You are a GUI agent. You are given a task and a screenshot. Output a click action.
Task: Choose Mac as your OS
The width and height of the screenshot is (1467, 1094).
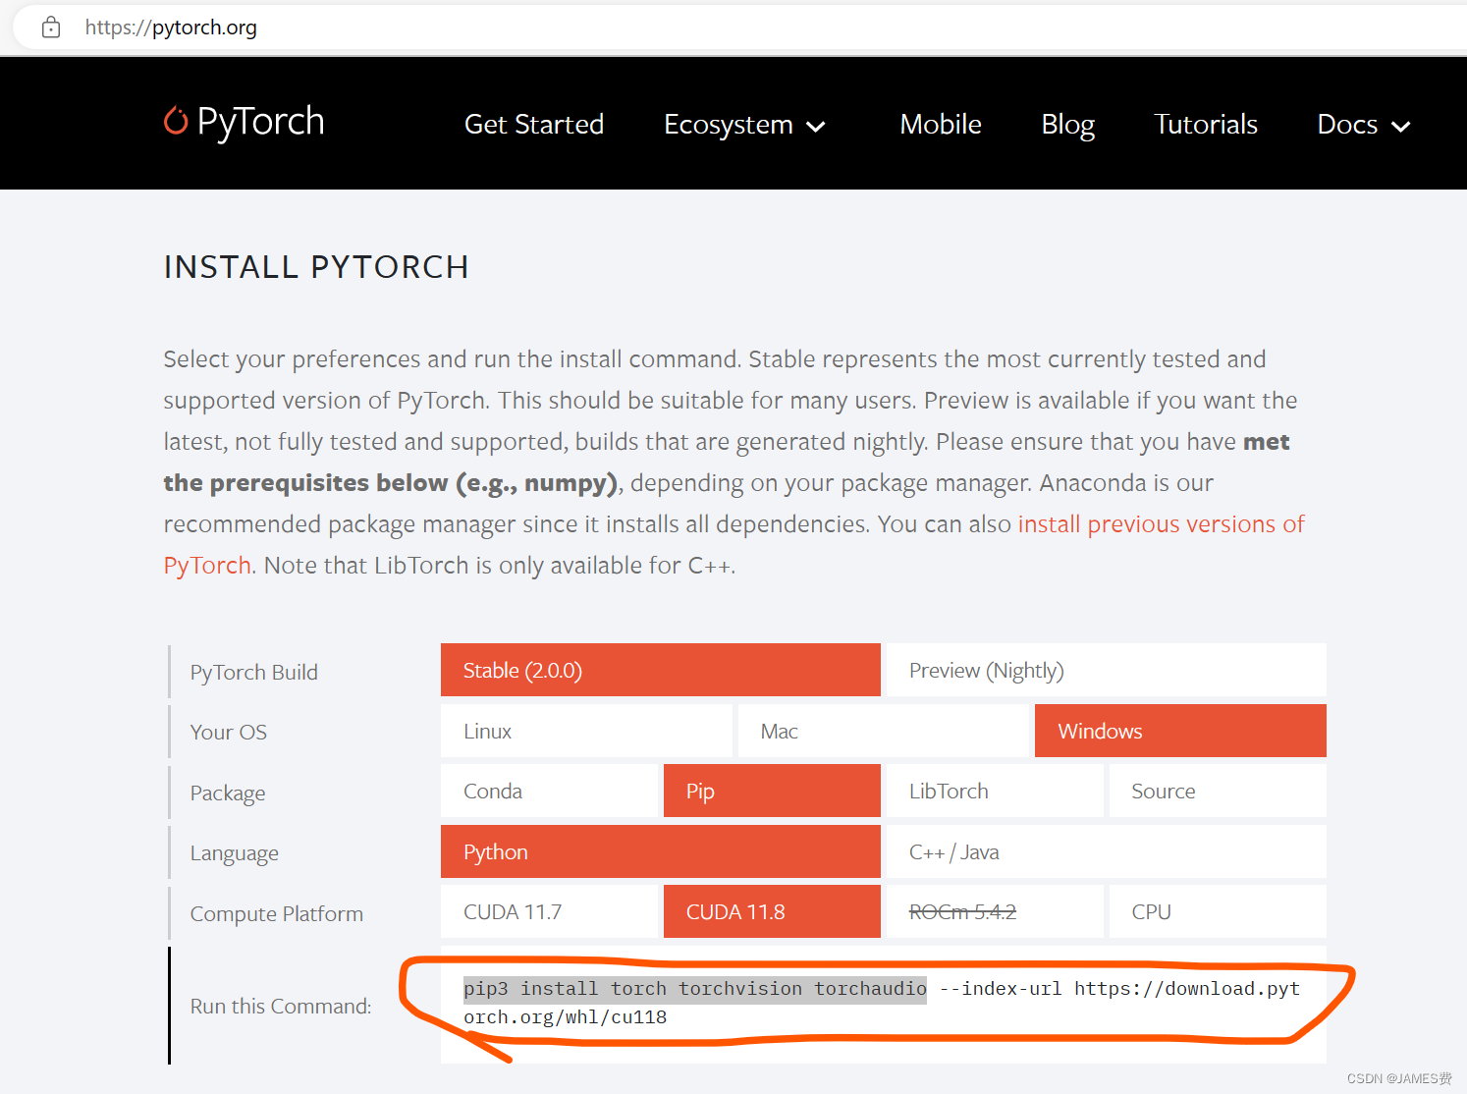(x=884, y=731)
